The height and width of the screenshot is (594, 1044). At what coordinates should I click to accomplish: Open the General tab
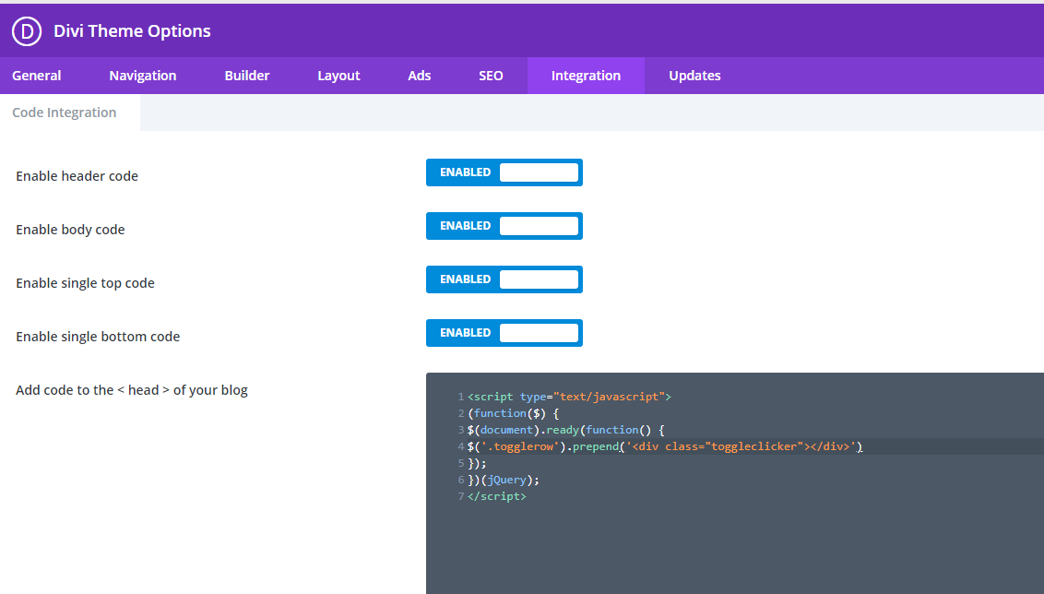click(x=37, y=76)
